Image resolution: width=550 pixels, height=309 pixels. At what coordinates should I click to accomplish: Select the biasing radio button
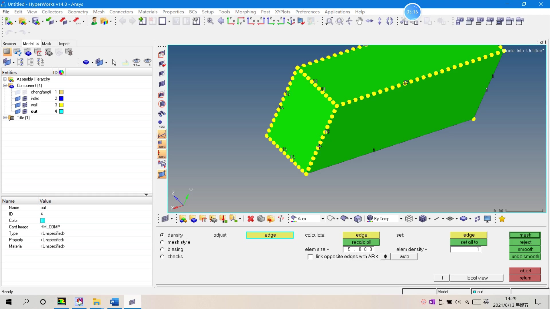pyautogui.click(x=162, y=249)
